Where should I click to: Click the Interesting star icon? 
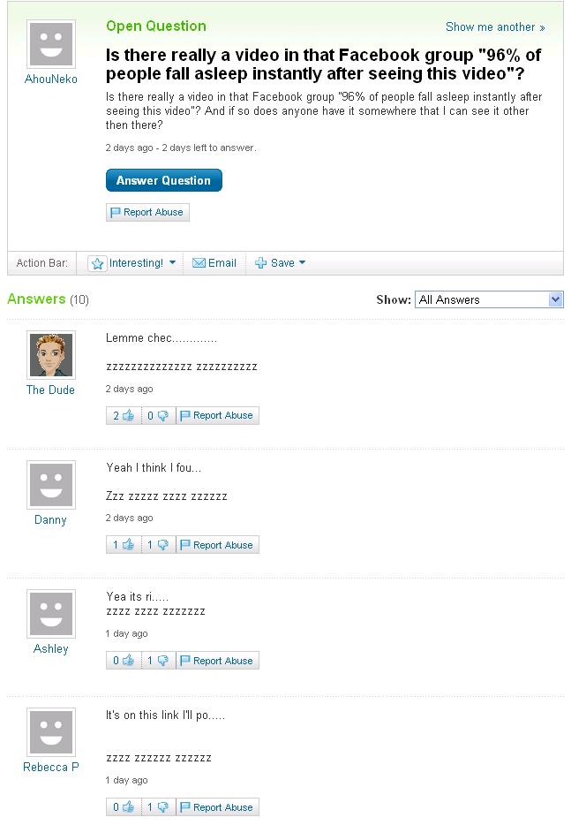[x=98, y=263]
